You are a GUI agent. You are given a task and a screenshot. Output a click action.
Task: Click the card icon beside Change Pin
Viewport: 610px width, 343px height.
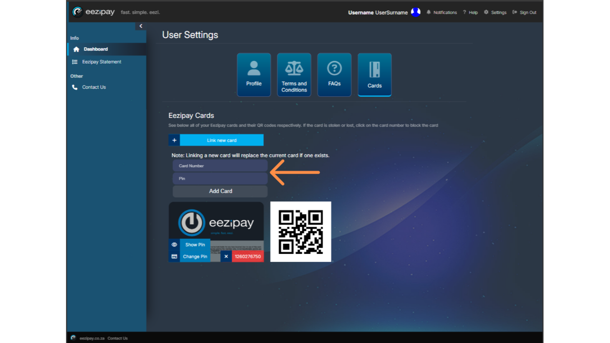(x=174, y=256)
